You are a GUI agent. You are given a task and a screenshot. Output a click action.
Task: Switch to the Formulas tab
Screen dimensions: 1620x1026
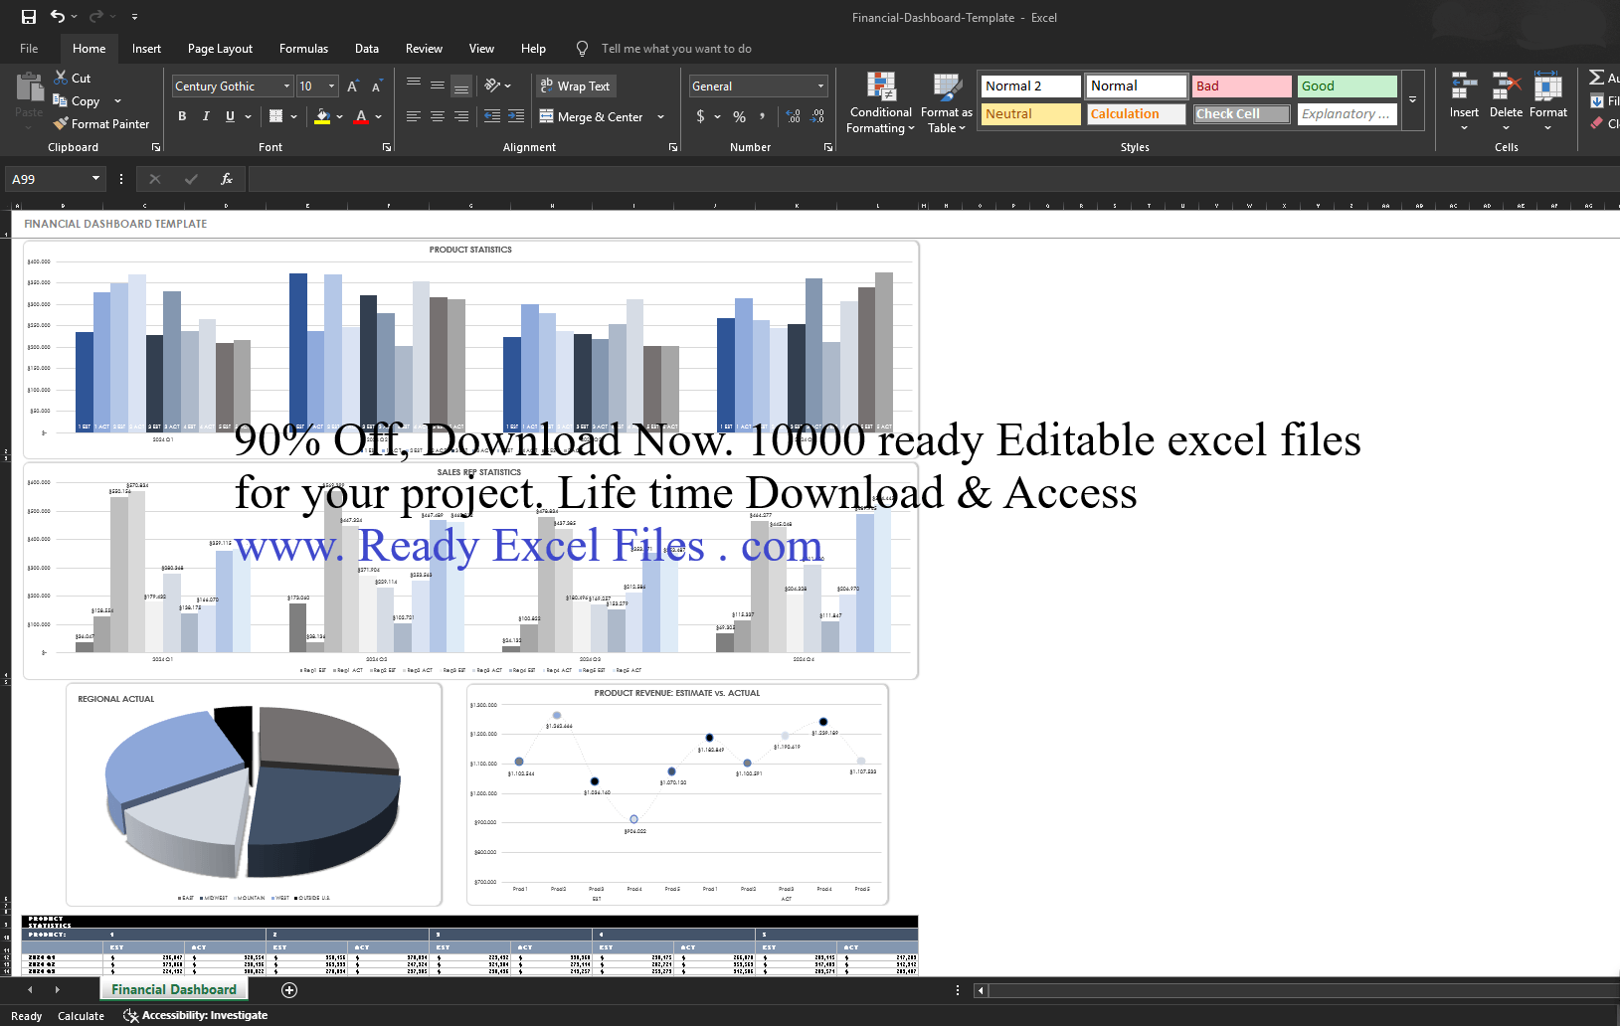pos(303,49)
